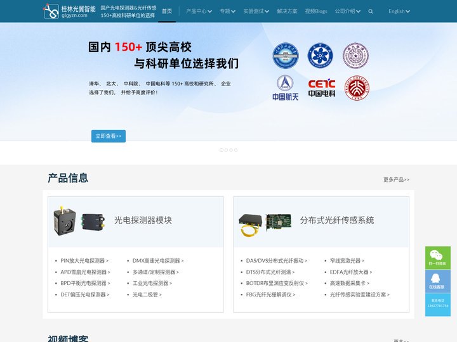Viewport: 457px width, 342px height.
Task: Click the 立即查看>> button
Action: point(109,136)
